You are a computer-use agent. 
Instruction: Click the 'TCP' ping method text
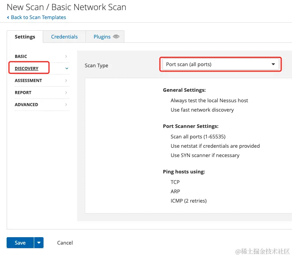[x=175, y=182]
